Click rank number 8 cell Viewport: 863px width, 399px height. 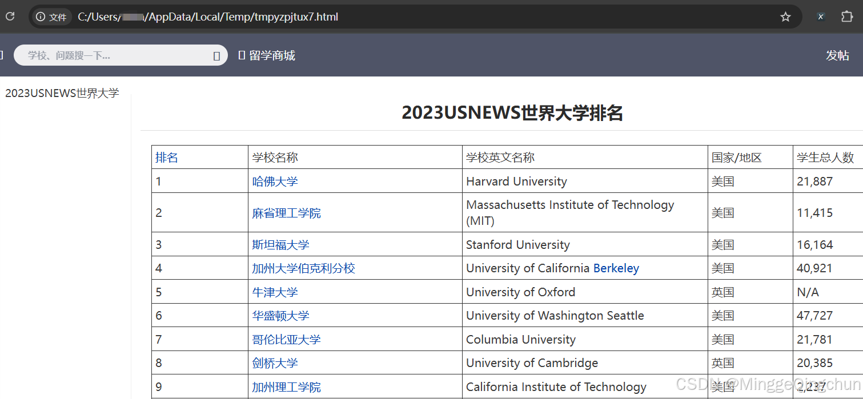[x=200, y=363]
